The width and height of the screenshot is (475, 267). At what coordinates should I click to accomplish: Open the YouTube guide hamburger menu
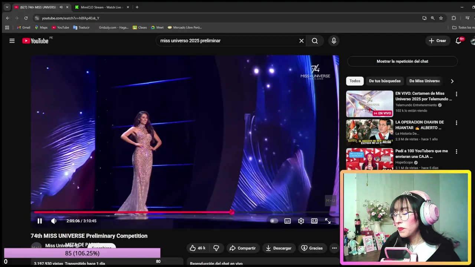tap(12, 41)
